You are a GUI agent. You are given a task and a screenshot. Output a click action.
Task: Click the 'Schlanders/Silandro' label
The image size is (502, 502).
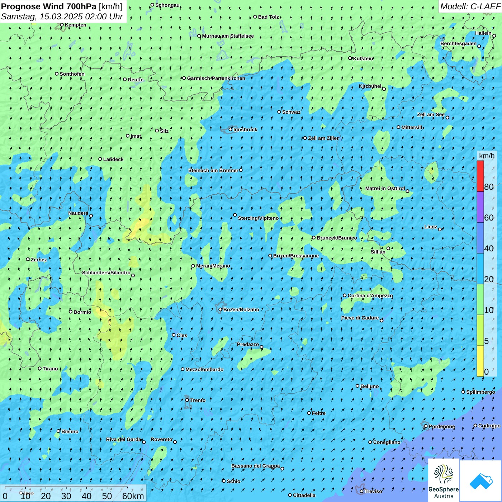[x=106, y=273]
